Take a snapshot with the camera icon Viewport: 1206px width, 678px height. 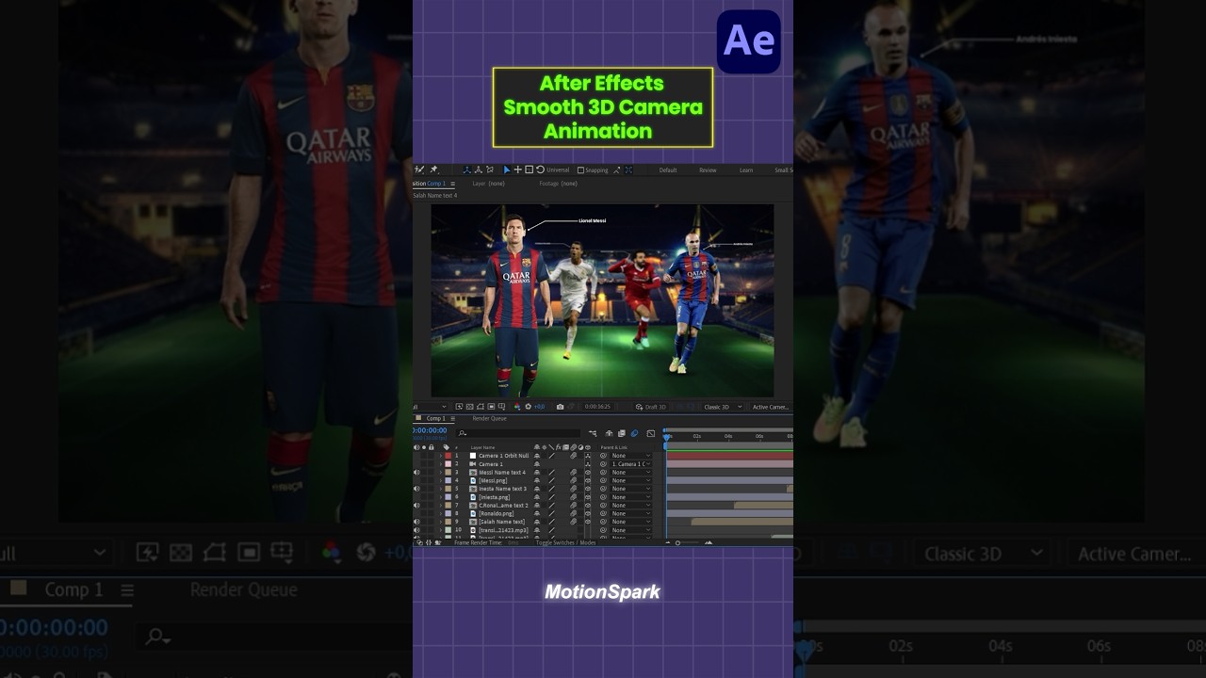coord(560,407)
